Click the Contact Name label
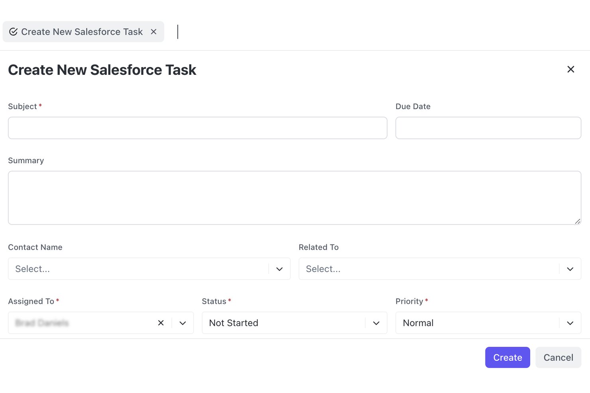The height and width of the screenshot is (393, 590). [35, 247]
